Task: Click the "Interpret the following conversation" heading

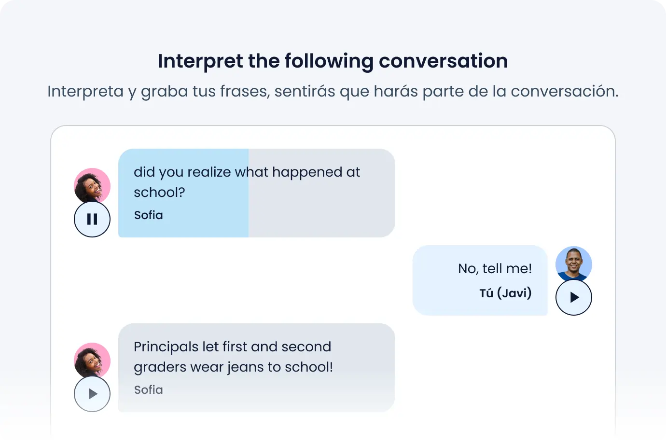Action: click(x=333, y=61)
